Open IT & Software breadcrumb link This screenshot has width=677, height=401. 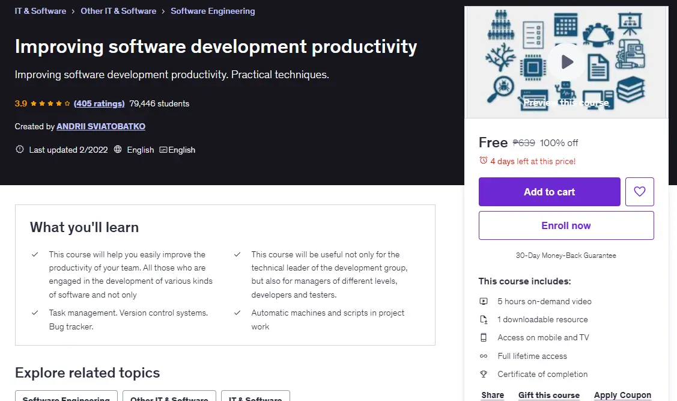(x=40, y=11)
